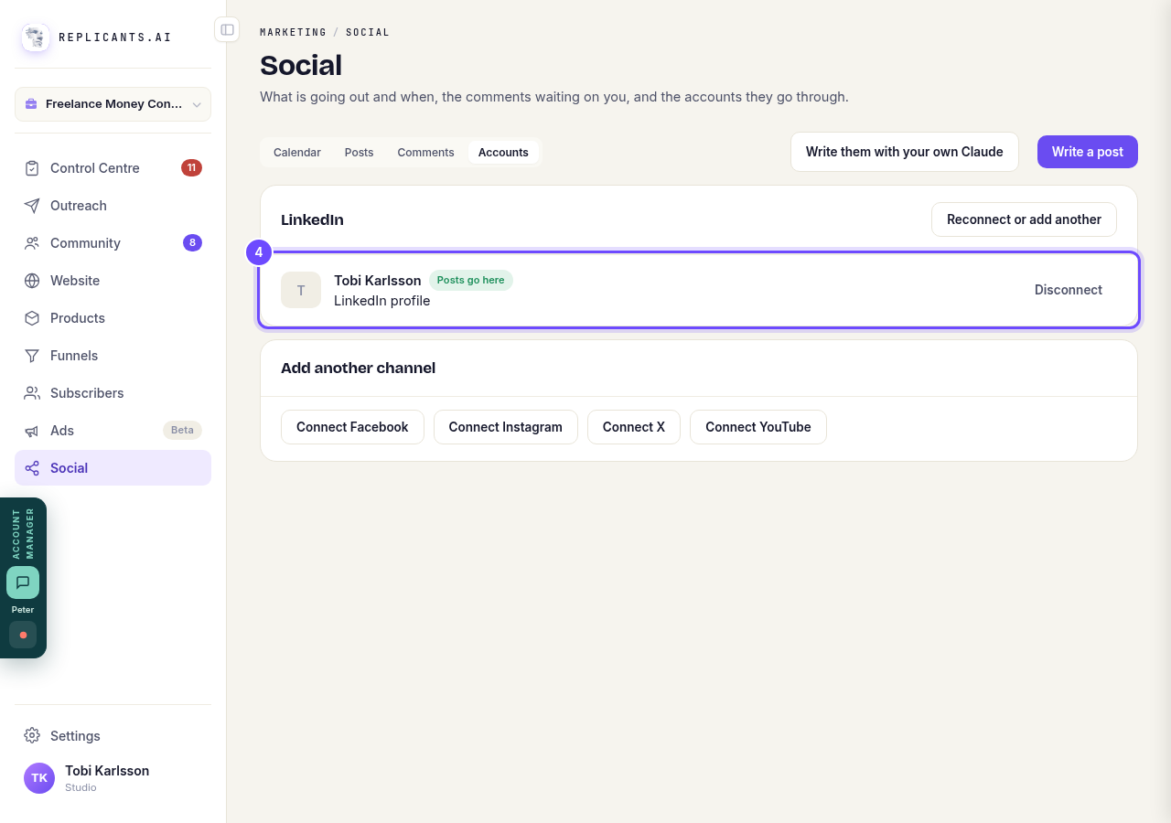Viewport: 1171px width, 823px height.
Task: Click the Posts go here badge
Action: [x=471, y=281]
